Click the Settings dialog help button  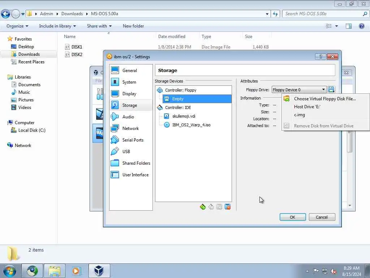pos(320,56)
